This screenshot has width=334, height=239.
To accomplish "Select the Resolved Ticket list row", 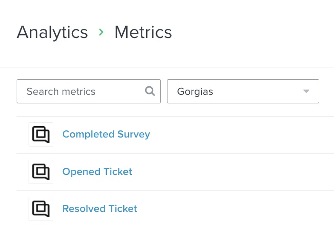I will click(175, 209).
